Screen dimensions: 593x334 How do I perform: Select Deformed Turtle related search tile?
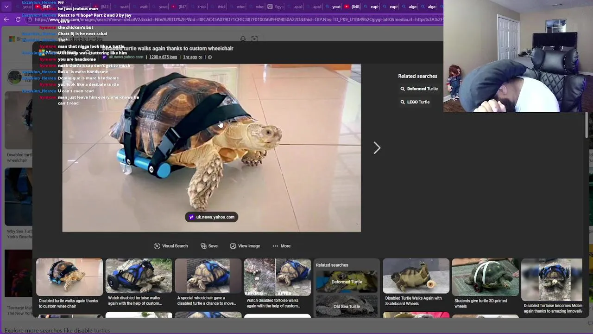coord(347,282)
